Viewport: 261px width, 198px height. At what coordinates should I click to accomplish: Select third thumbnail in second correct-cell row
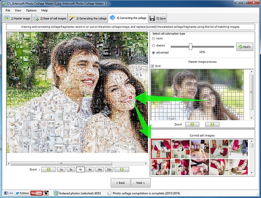[200, 167]
